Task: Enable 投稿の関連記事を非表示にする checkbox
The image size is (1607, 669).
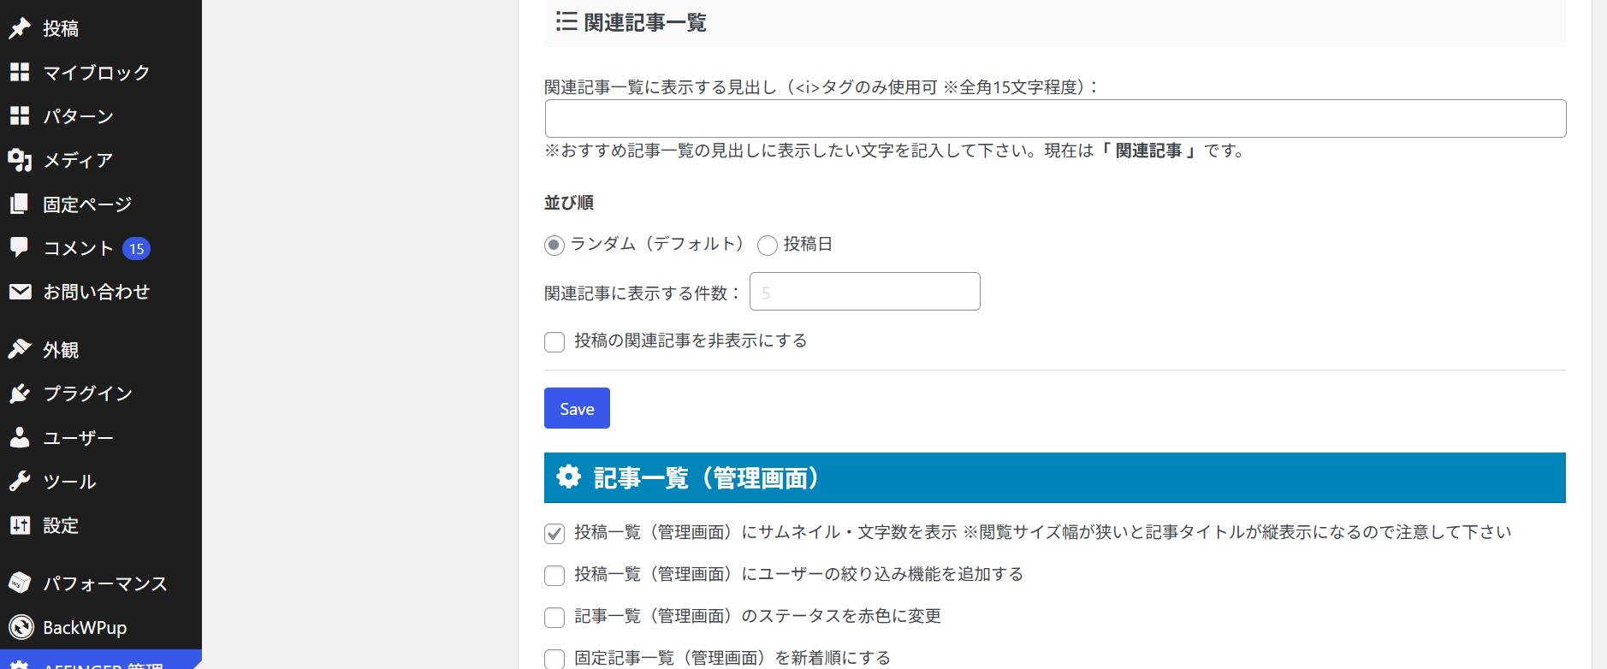Action: [x=554, y=342]
